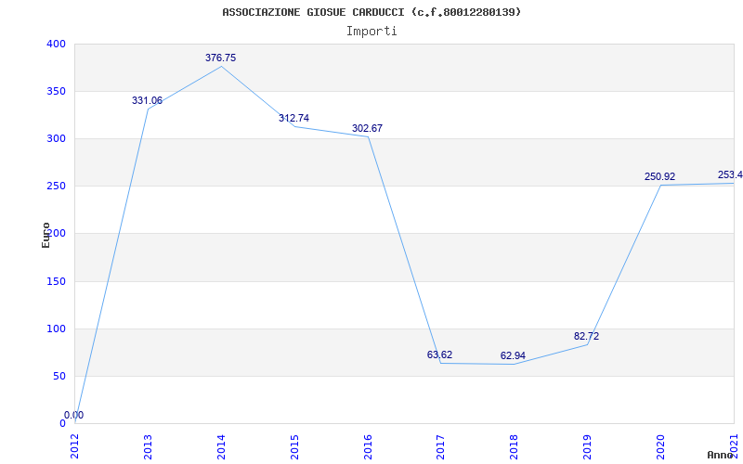Select the 2019 x-axis year label
The height and width of the screenshot is (464, 743).
pyautogui.click(x=588, y=447)
